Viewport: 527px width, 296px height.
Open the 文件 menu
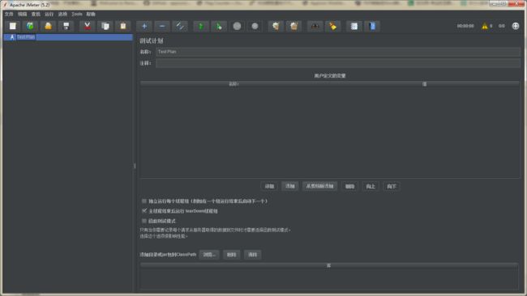click(9, 14)
